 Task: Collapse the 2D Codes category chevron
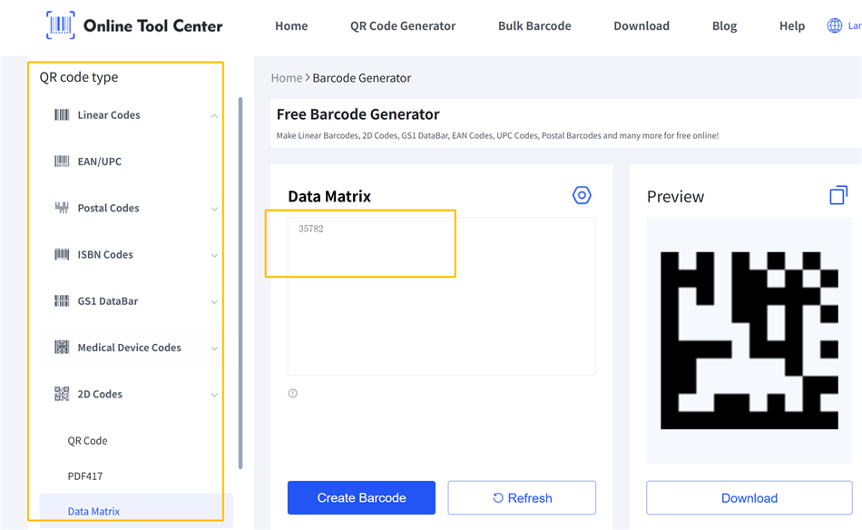tap(215, 394)
